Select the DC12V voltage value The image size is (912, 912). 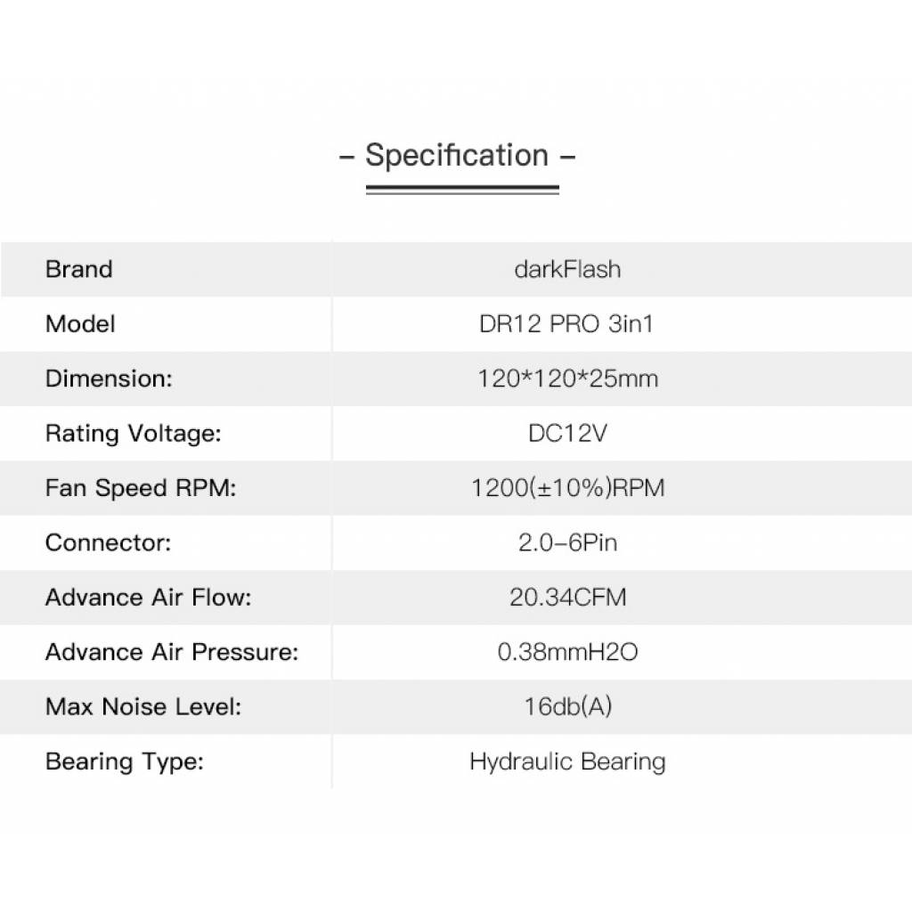(567, 434)
